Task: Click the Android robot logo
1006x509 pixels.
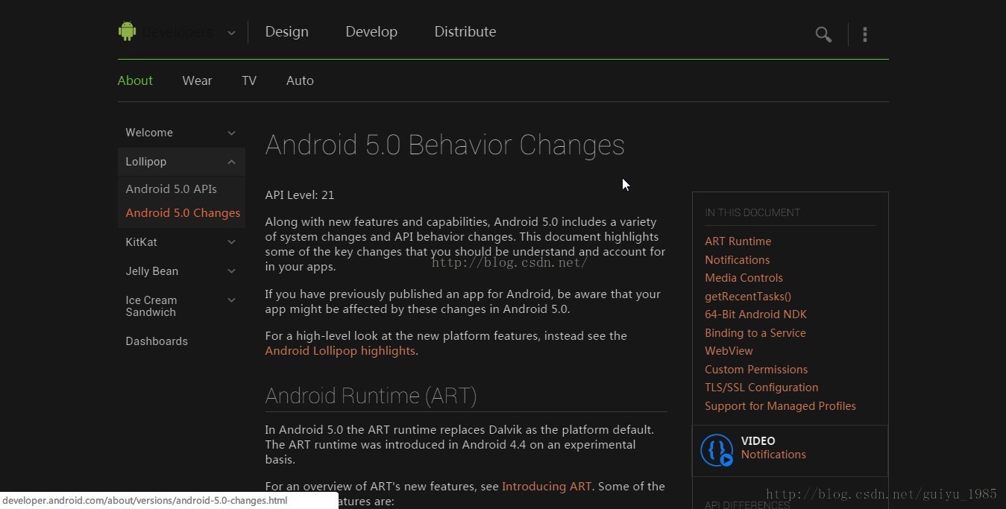Action: (x=127, y=31)
